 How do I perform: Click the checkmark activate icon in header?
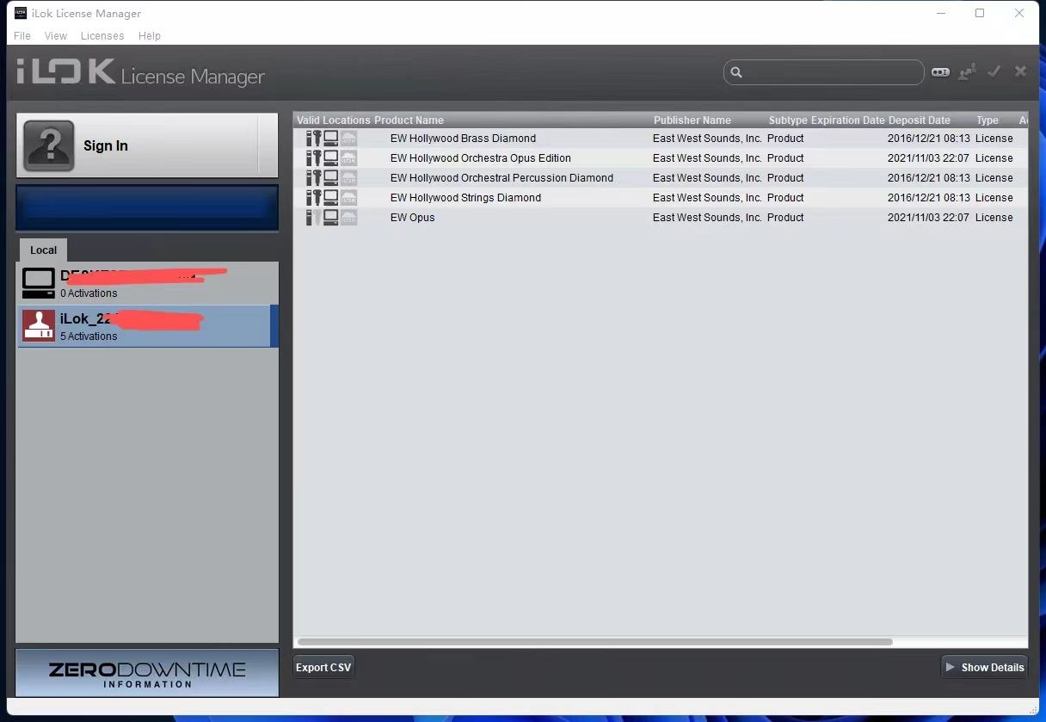pos(994,71)
